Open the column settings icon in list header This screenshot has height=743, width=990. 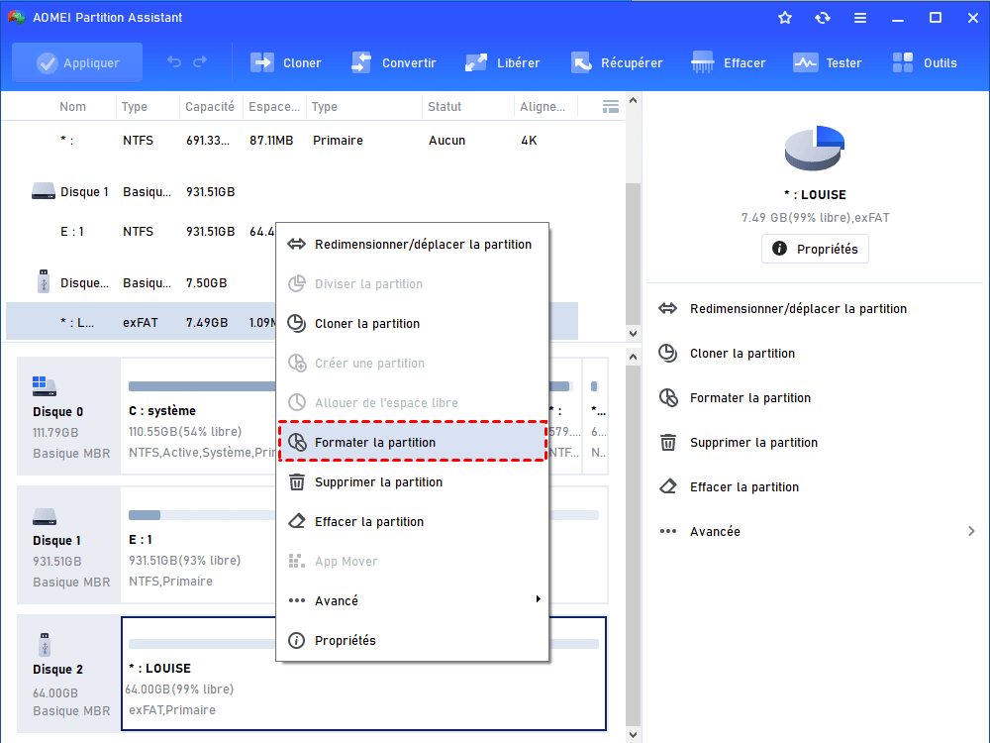click(x=611, y=107)
